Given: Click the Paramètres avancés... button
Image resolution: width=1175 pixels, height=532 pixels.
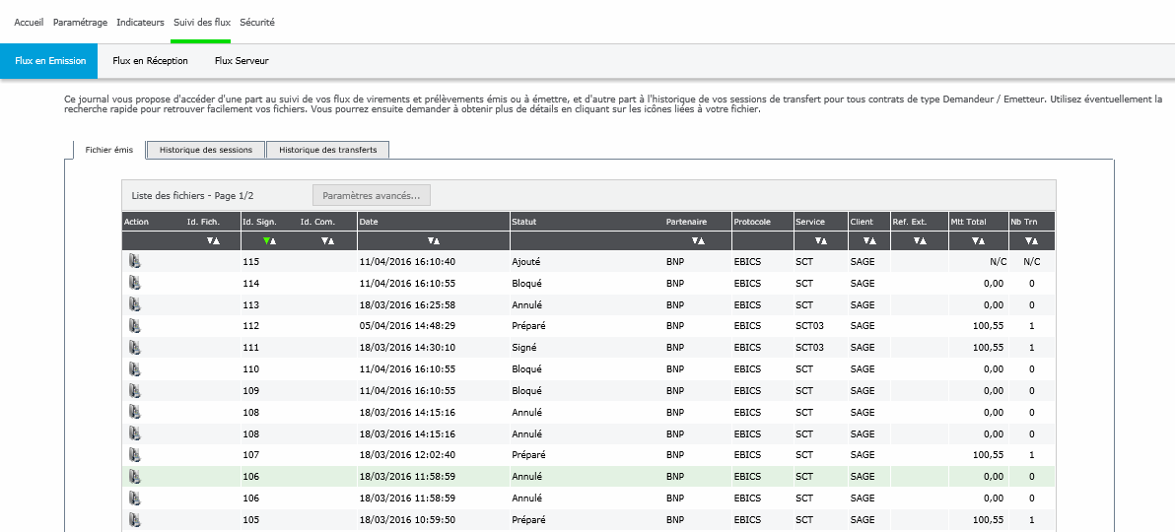Looking at the screenshot, I should coord(371,195).
